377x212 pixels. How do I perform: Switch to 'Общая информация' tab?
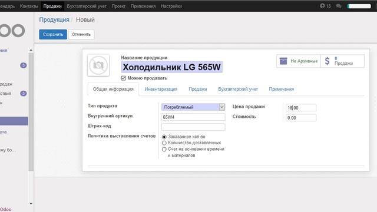click(113, 89)
